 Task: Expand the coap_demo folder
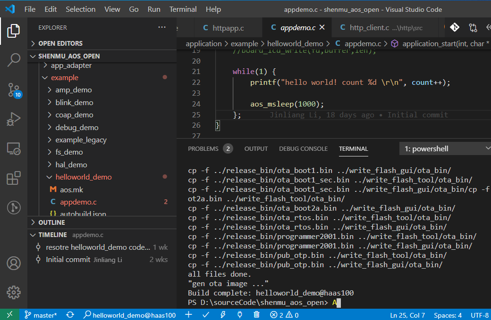pyautogui.click(x=102, y=115)
